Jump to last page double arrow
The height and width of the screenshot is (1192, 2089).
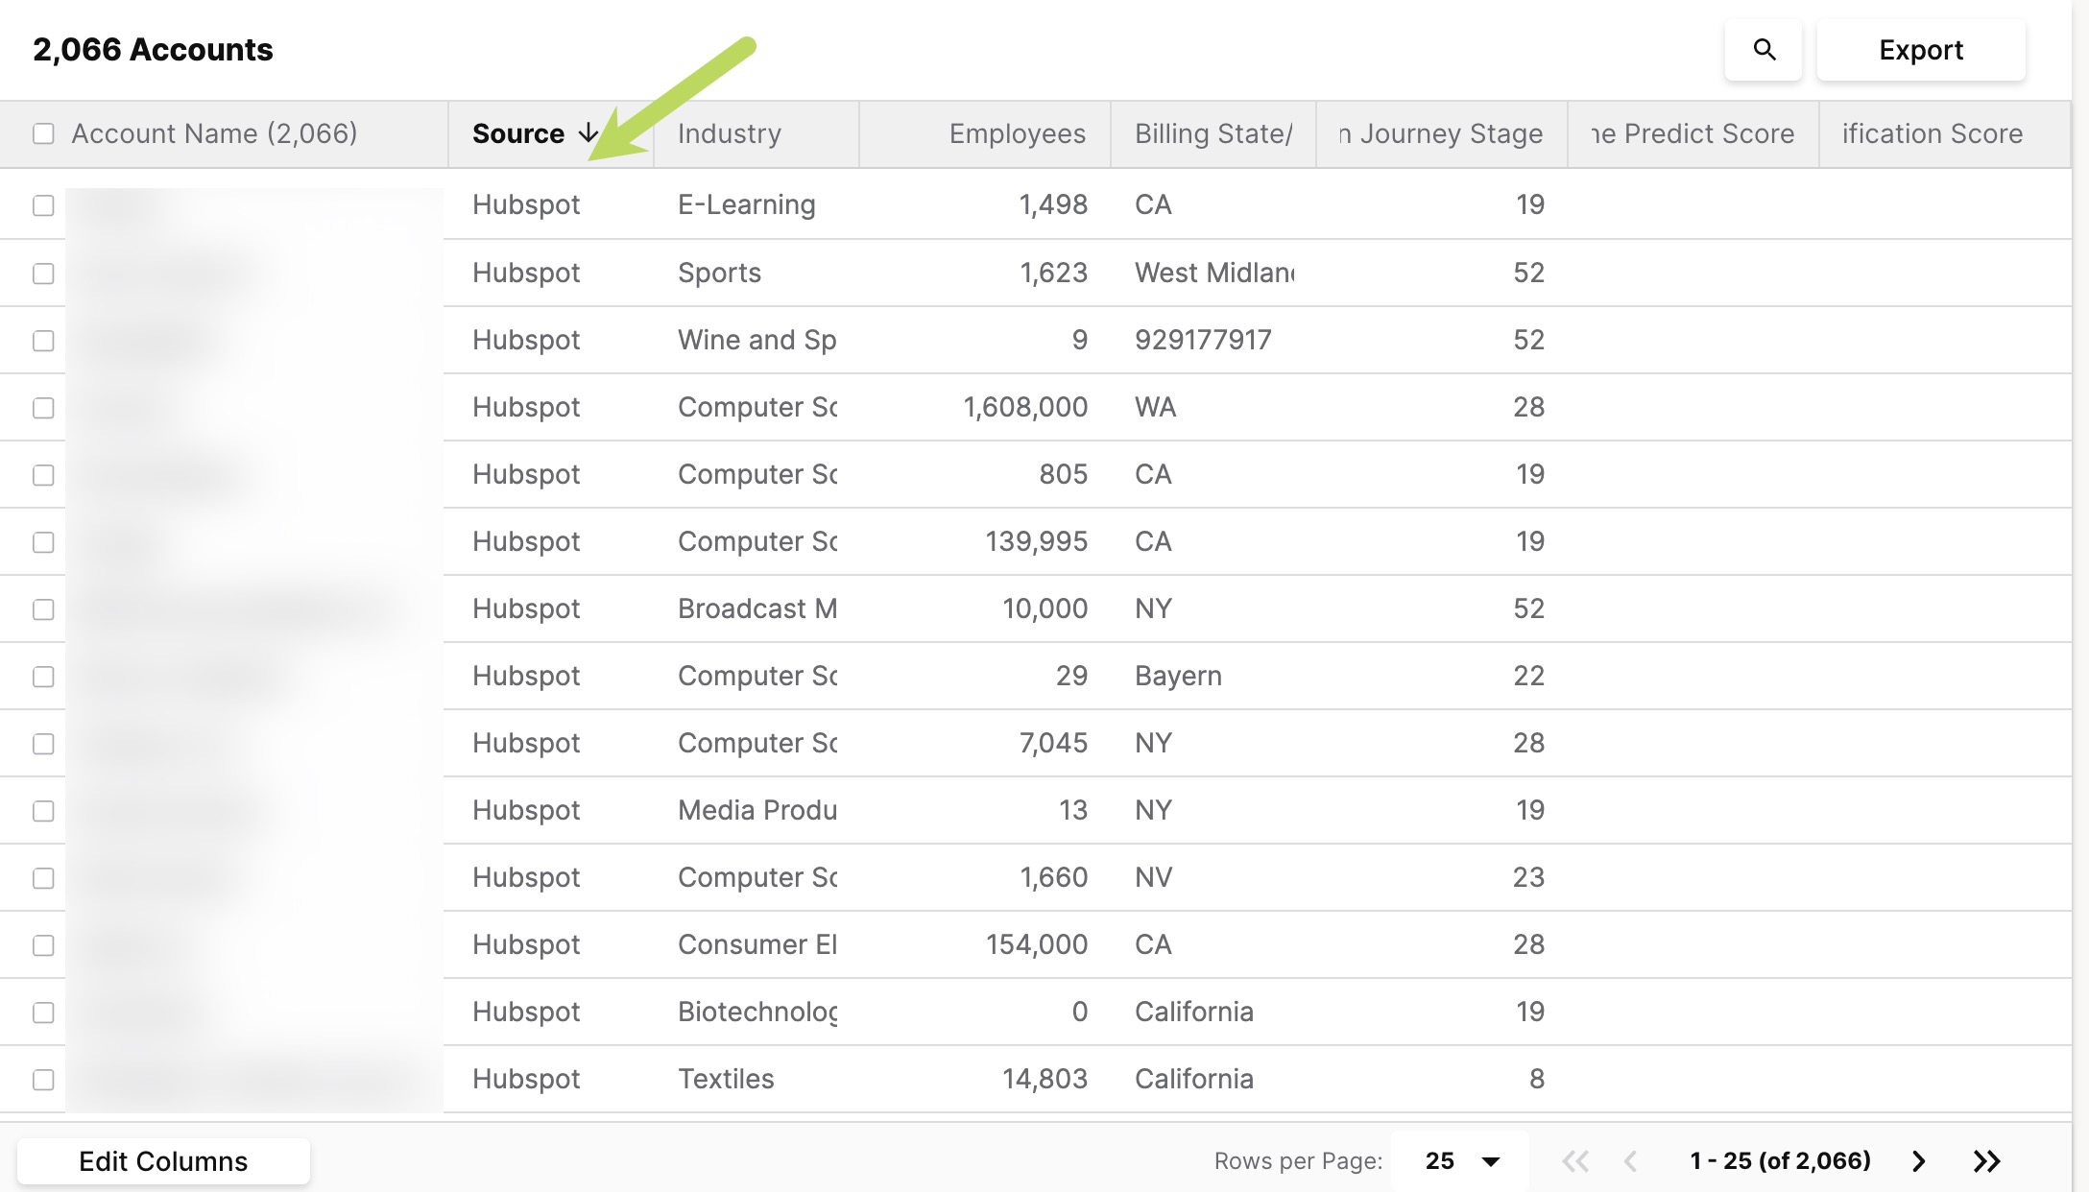coord(1986,1161)
